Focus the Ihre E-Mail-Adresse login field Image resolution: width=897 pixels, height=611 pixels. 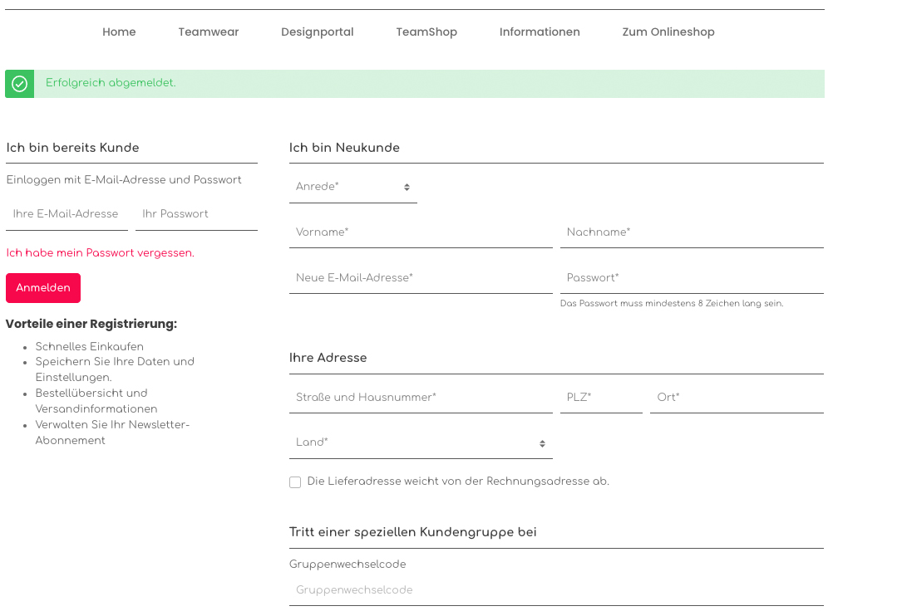click(x=67, y=214)
